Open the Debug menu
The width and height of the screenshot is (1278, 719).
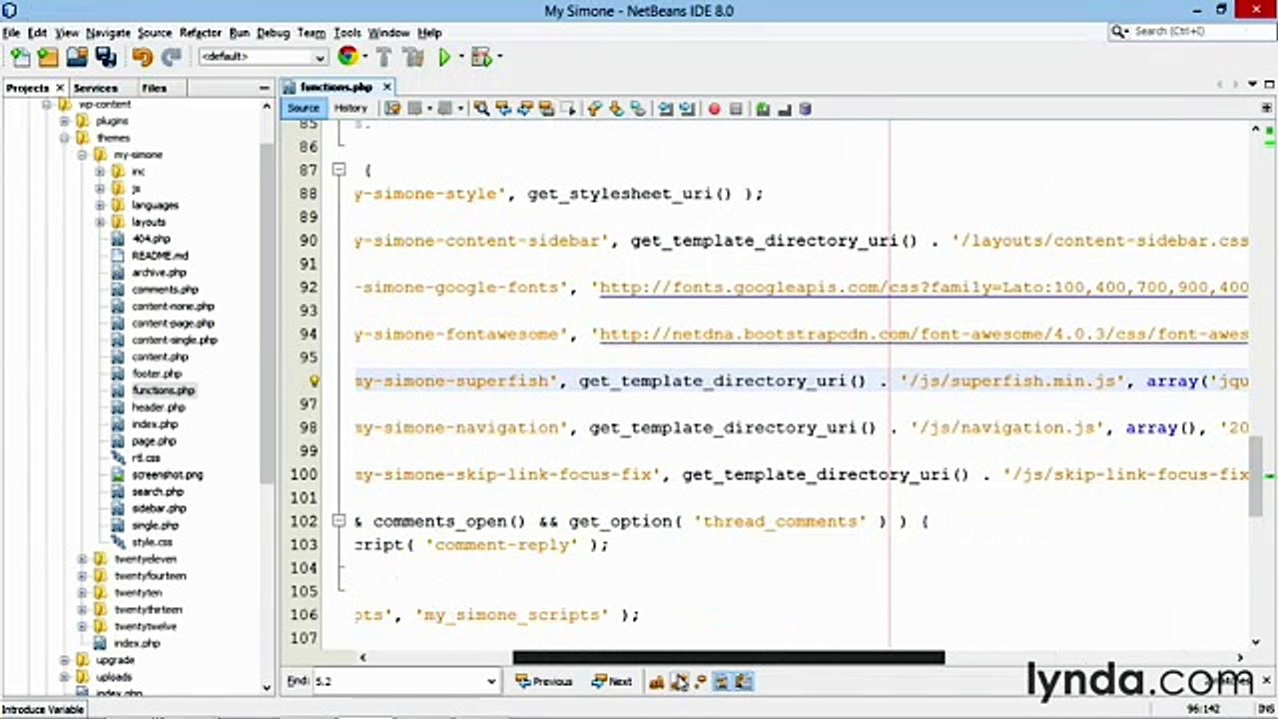[273, 33]
